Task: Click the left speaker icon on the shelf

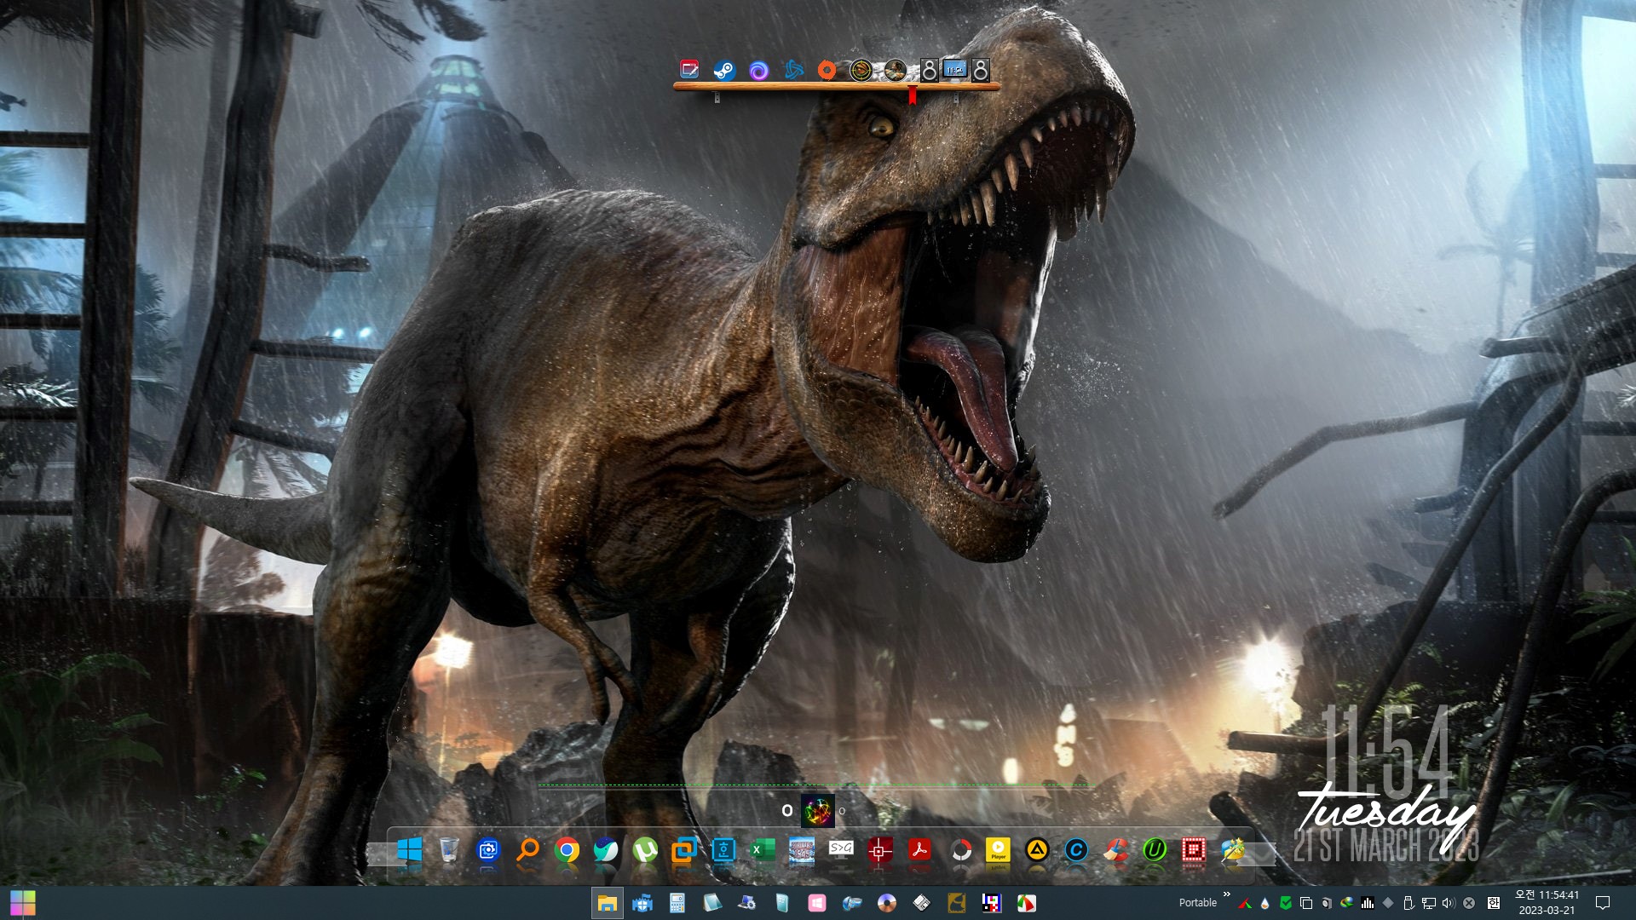Action: 930,70
